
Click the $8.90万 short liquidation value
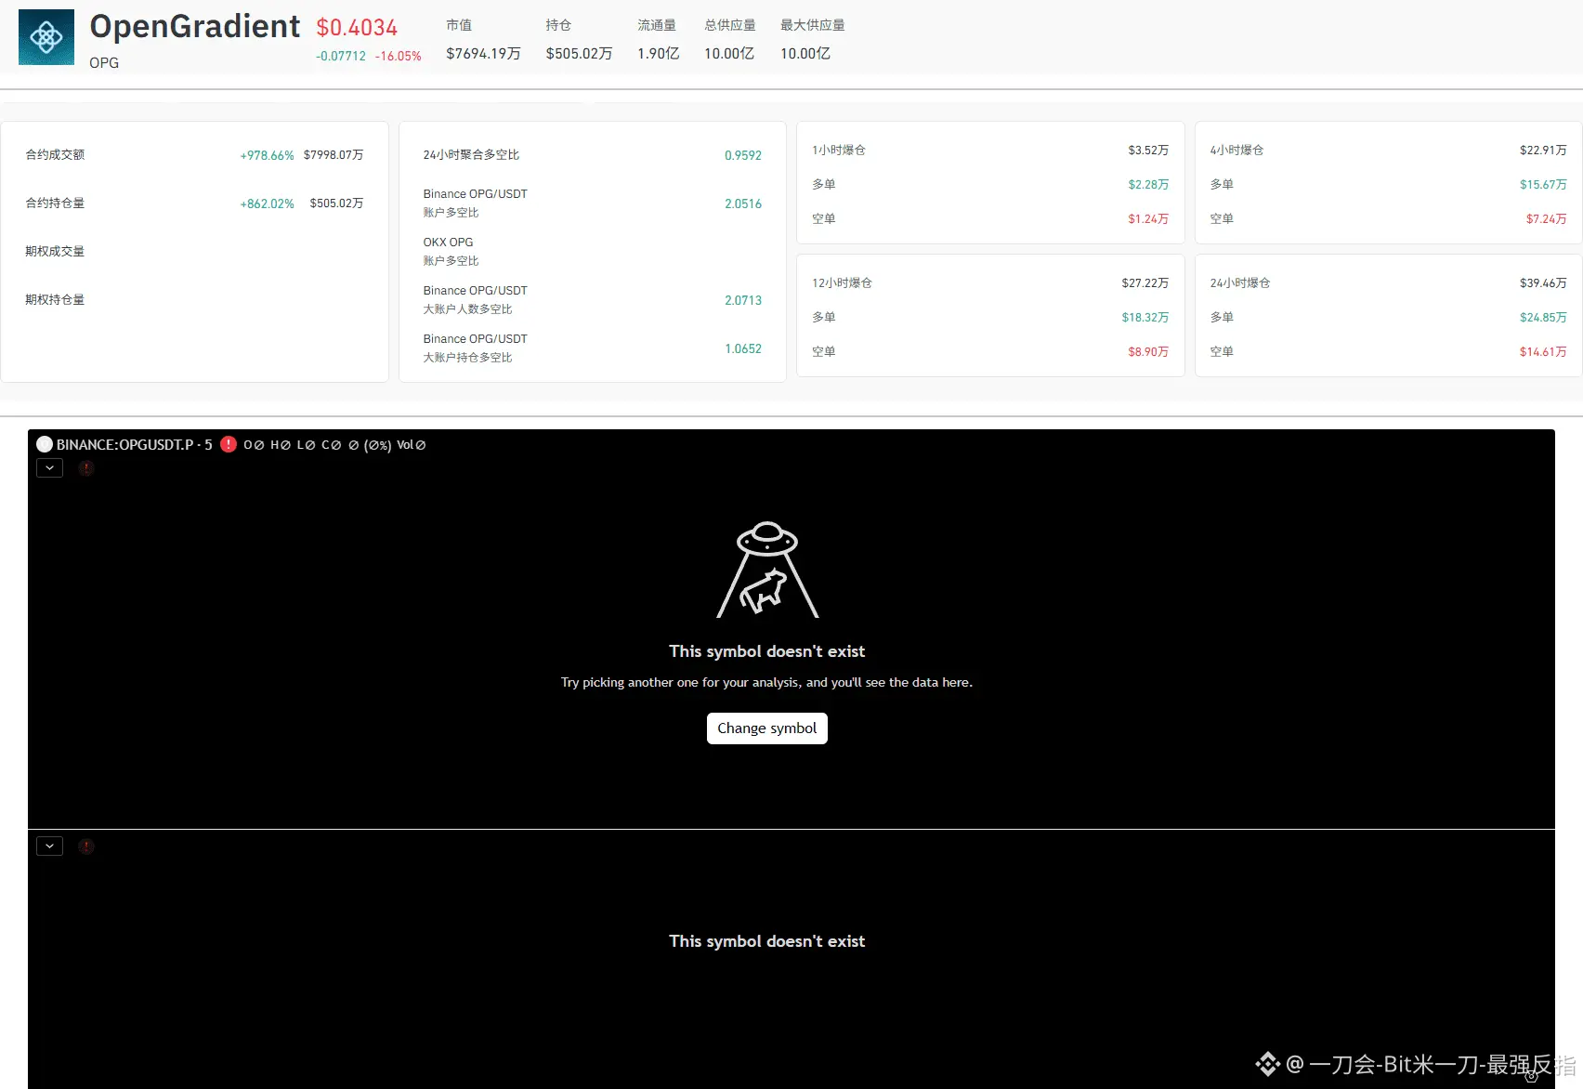(1148, 352)
